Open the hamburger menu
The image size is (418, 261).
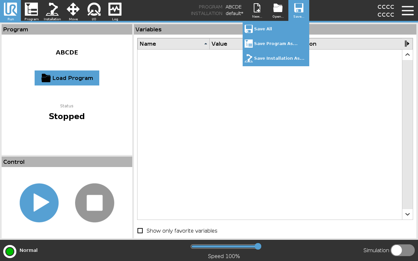(x=408, y=10)
